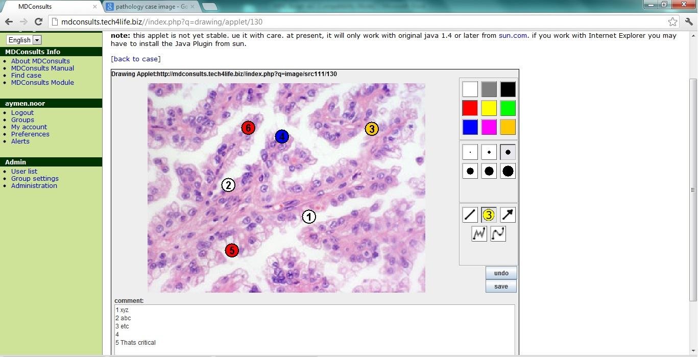699x357 pixels.
Task: Open the English language dropdown
Action: [x=23, y=40]
